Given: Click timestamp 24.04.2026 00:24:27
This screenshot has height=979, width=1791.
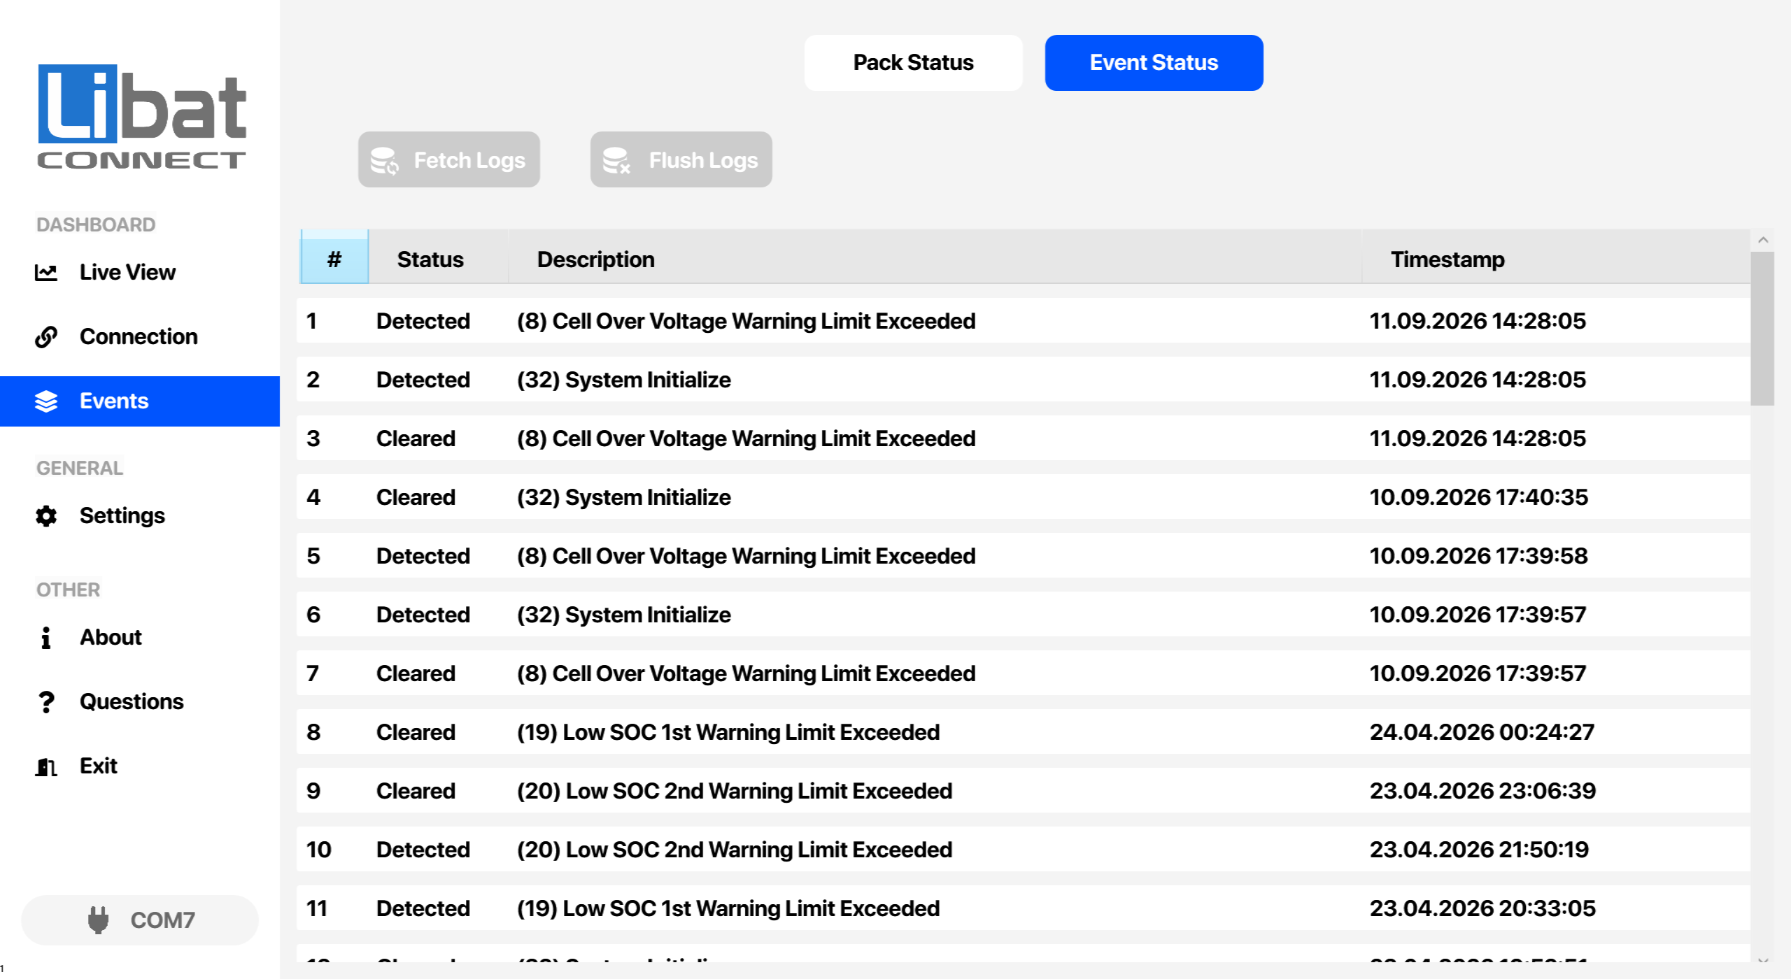Looking at the screenshot, I should pyautogui.click(x=1482, y=732).
